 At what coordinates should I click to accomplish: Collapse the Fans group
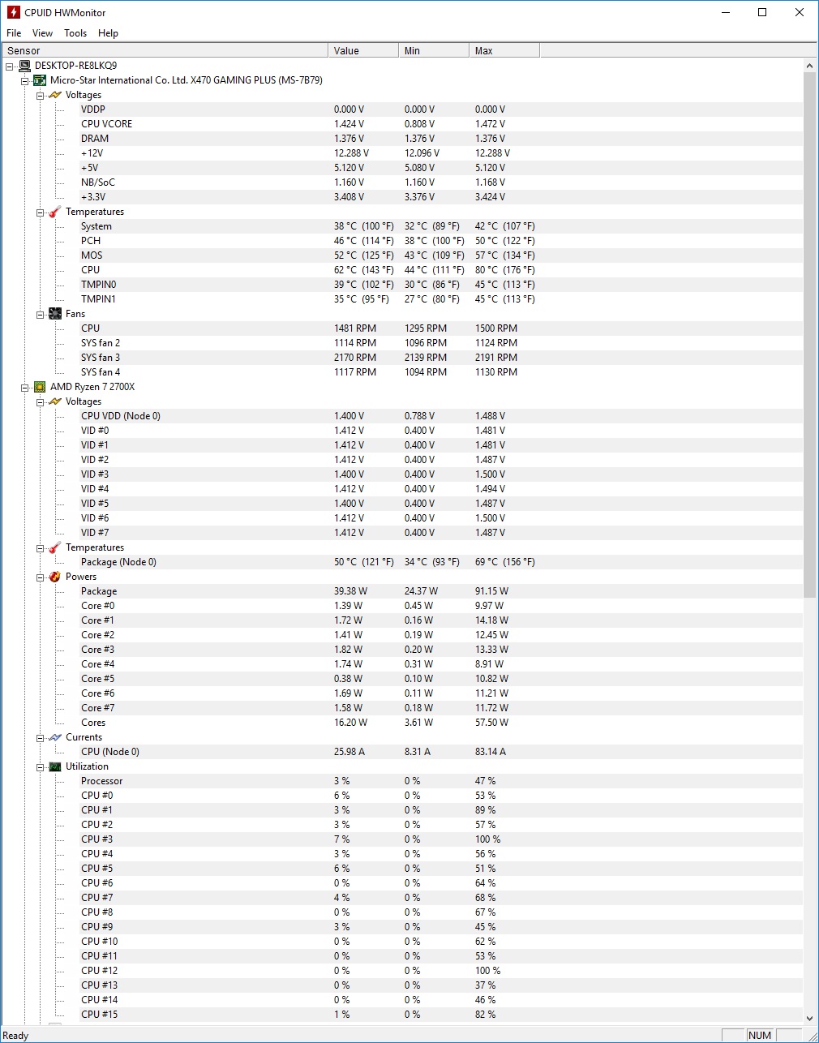pos(41,314)
